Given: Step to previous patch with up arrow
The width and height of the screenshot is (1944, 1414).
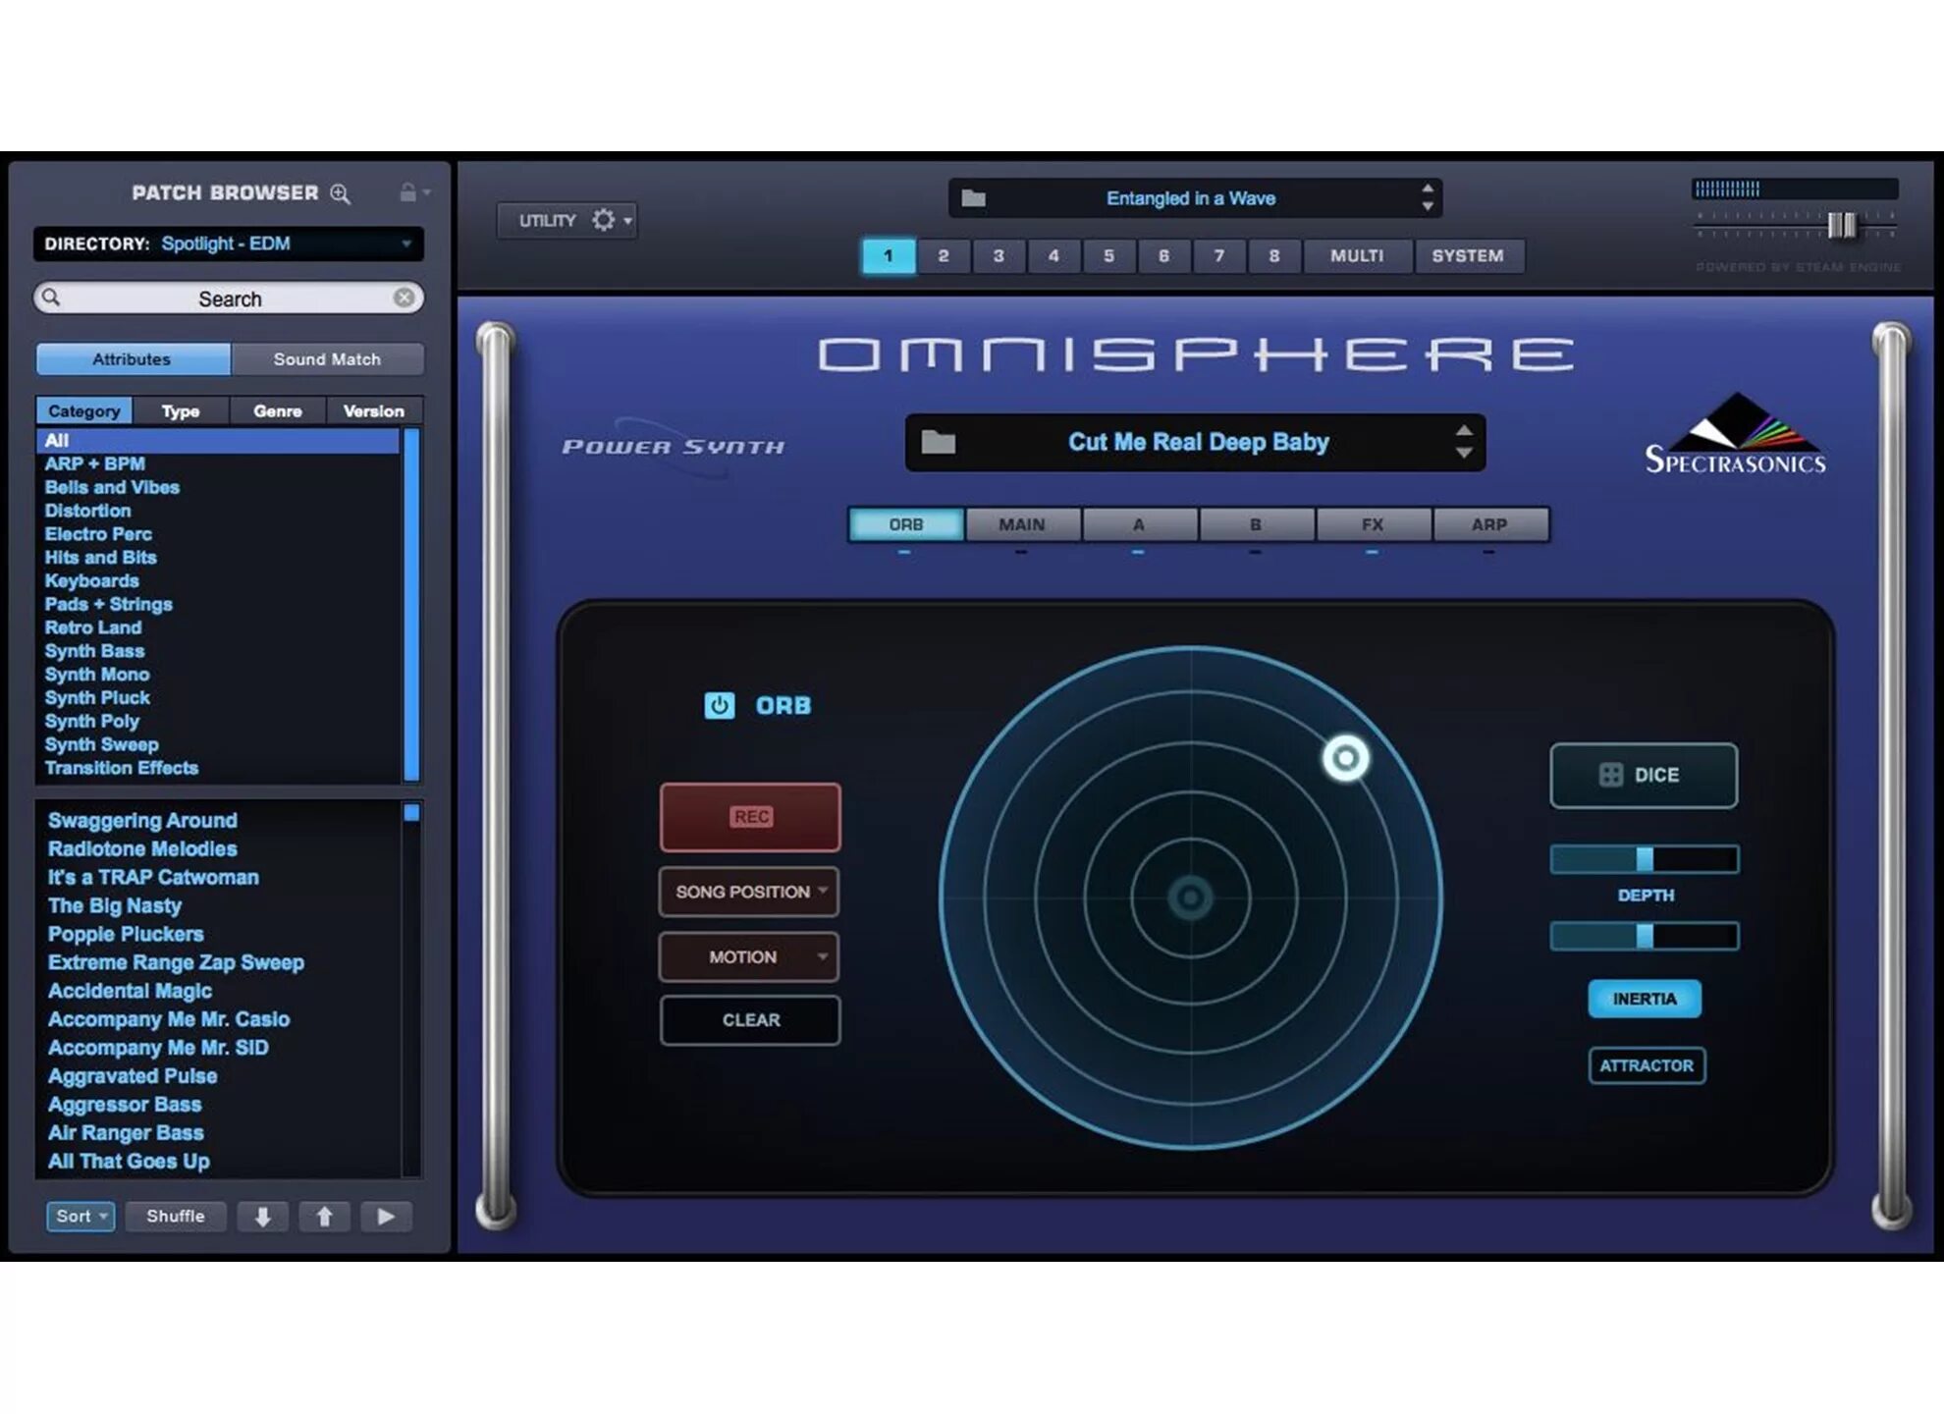Looking at the screenshot, I should pos(324,1217).
